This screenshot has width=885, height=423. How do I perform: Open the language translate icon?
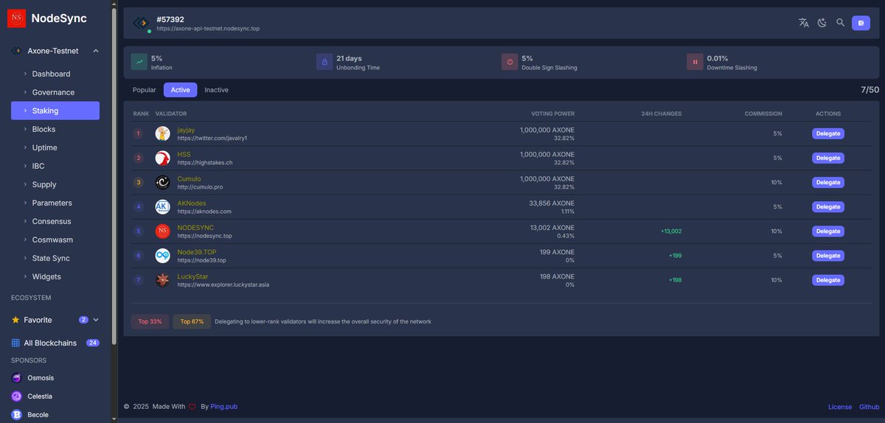pyautogui.click(x=803, y=23)
